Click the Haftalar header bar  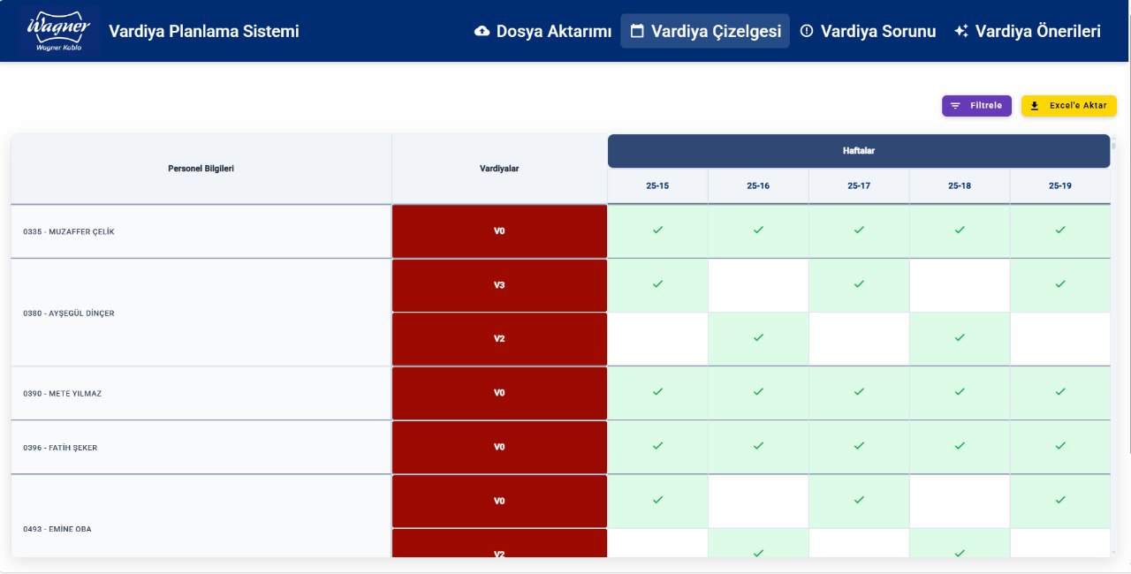tap(859, 151)
